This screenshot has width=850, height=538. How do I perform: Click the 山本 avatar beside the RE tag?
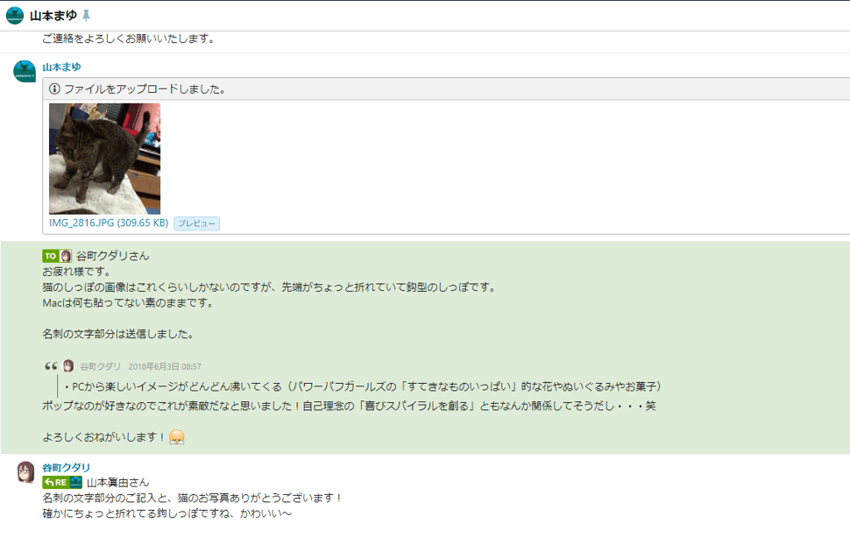76,482
